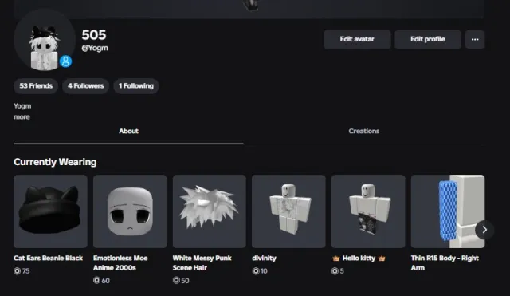Screen dimensions: 510x296
Task: Open the Cat Ears Beanie Black thumbnail
Action: [50, 211]
